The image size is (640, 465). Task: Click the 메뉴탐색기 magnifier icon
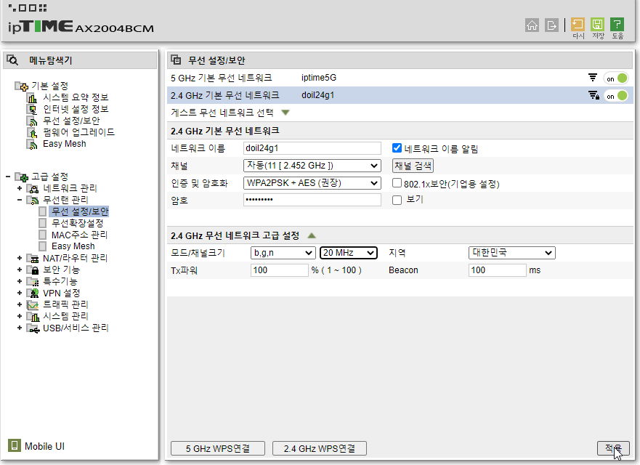pyautogui.click(x=12, y=60)
